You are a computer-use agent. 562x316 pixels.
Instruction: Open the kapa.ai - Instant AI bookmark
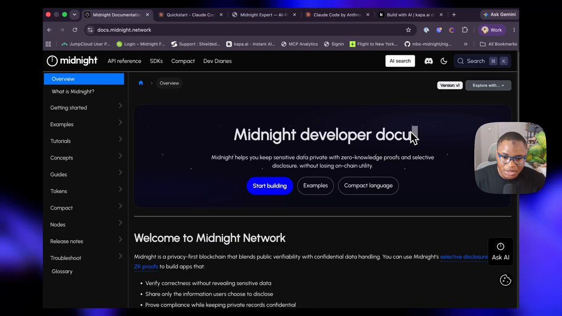pyautogui.click(x=251, y=44)
